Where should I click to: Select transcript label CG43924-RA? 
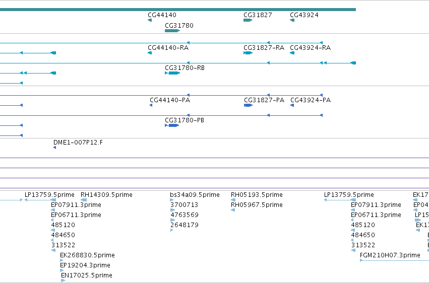coord(311,48)
